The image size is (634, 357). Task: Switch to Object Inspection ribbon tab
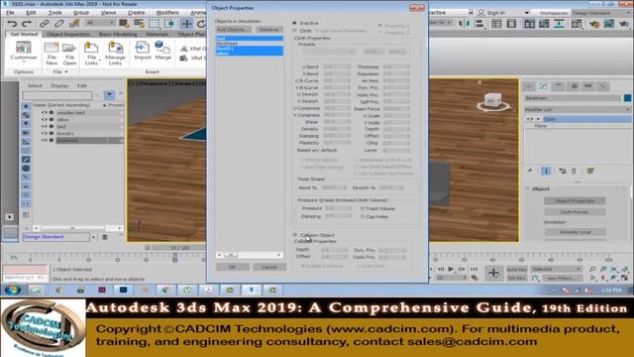[68, 34]
